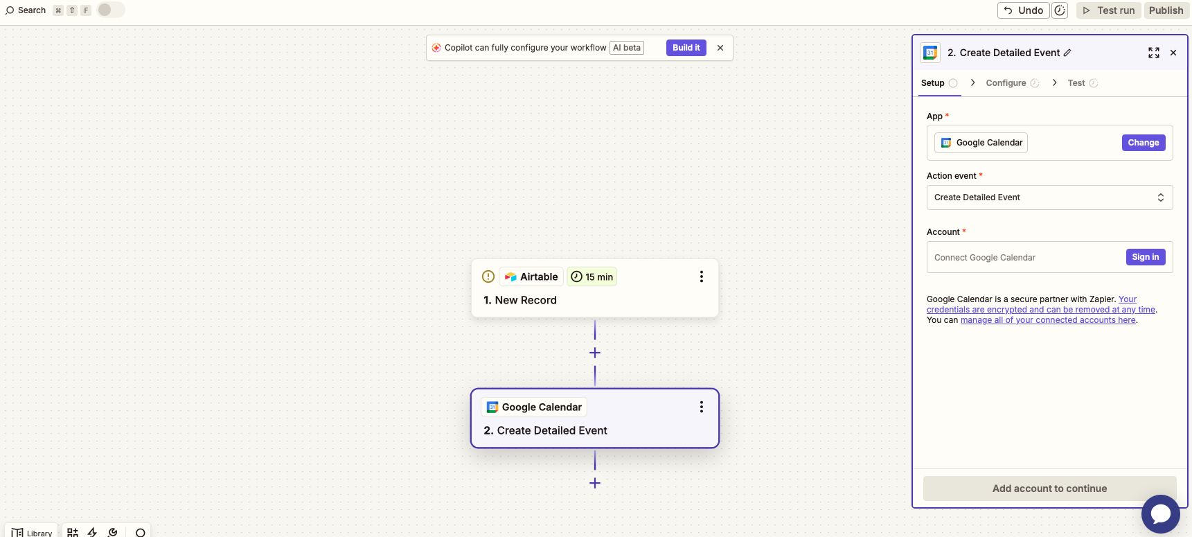Click the 15 min polling badge
This screenshot has height=537, width=1192.
pyautogui.click(x=592, y=276)
